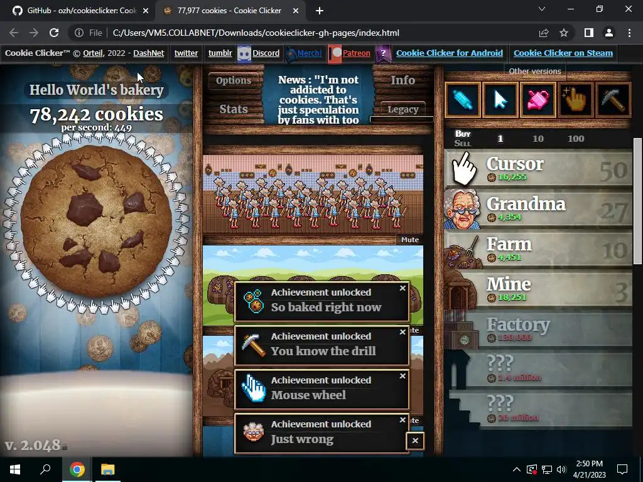Go back in browser history
The height and width of the screenshot is (482, 643).
[14, 33]
